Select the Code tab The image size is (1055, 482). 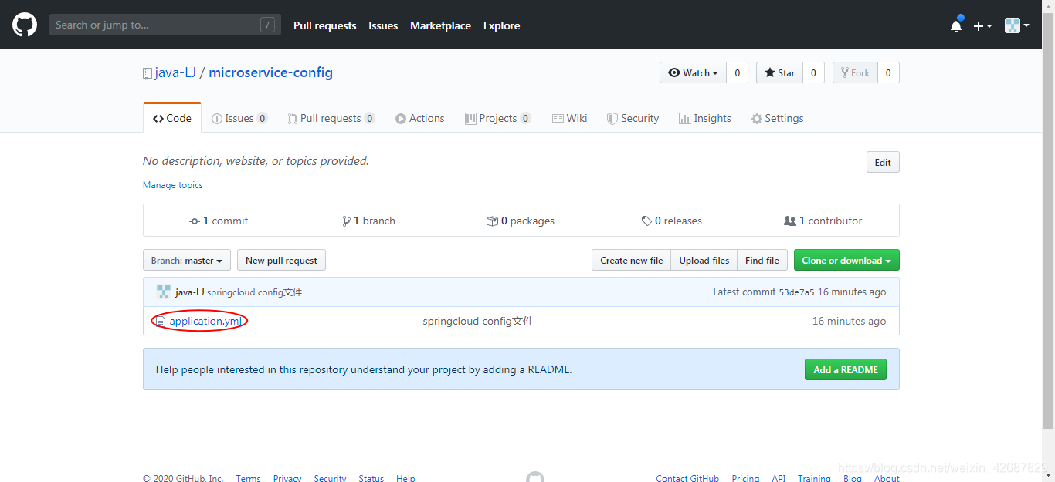click(x=172, y=118)
